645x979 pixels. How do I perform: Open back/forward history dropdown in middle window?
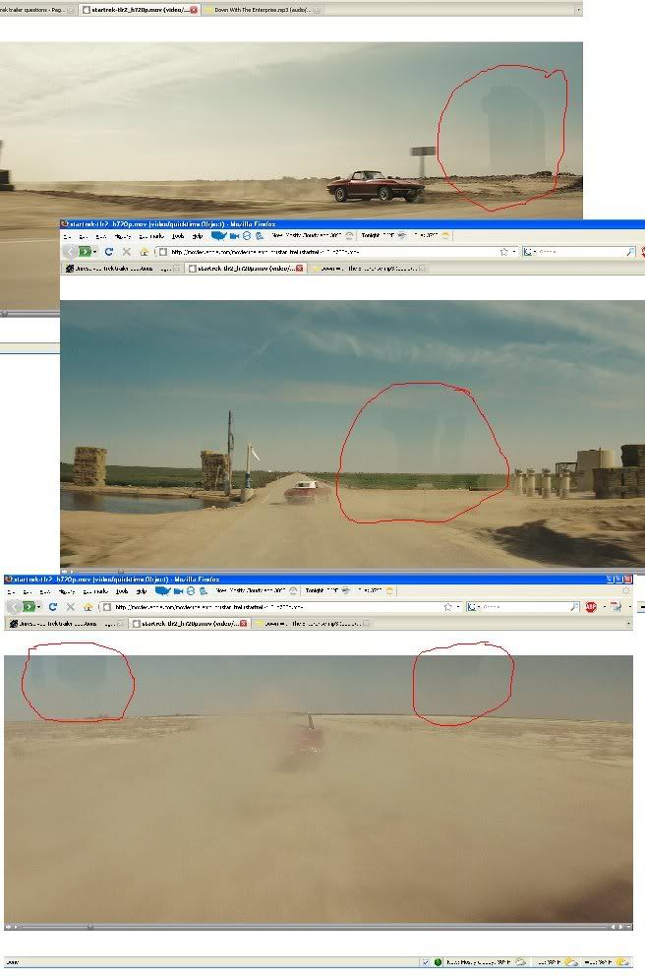tap(94, 252)
